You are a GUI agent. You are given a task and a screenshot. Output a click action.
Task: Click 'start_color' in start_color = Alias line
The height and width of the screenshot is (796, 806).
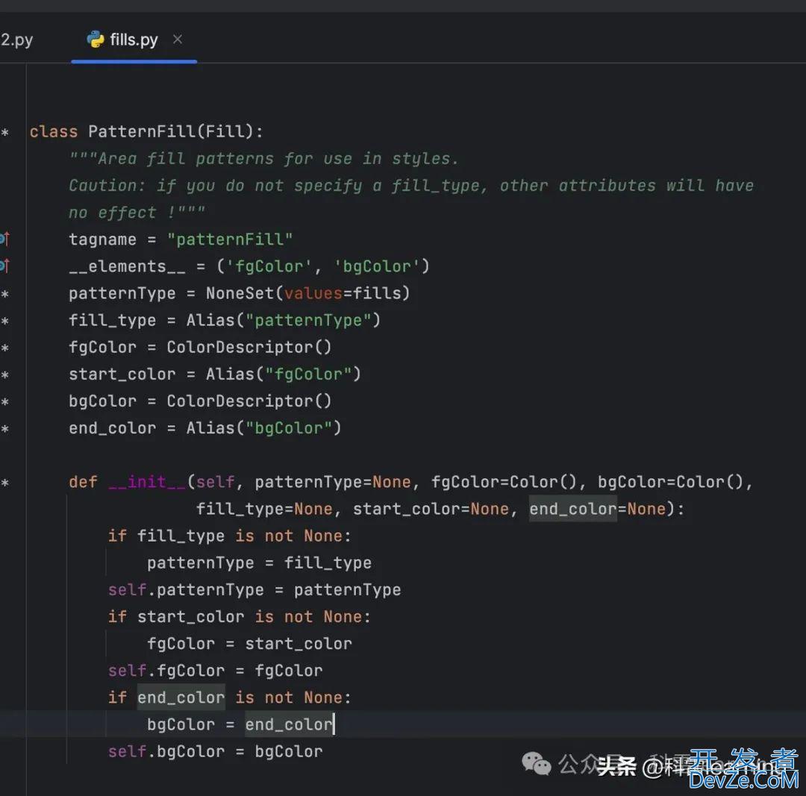point(122,374)
